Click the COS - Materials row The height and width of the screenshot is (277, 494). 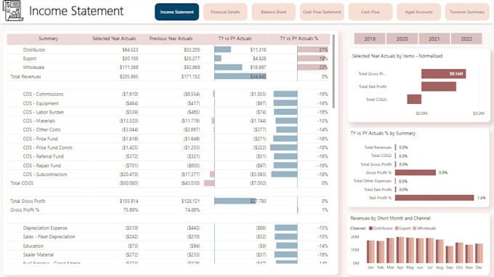[x=169, y=121]
